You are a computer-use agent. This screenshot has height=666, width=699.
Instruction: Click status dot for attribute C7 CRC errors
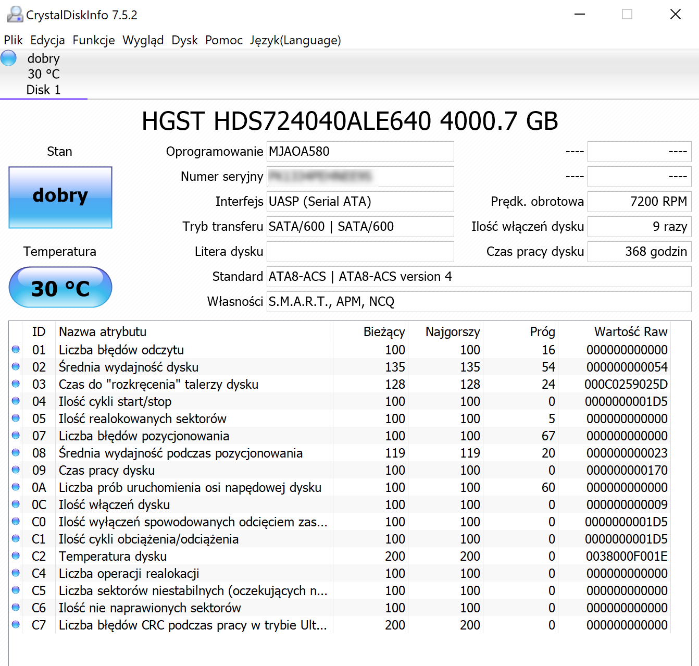[16, 625]
